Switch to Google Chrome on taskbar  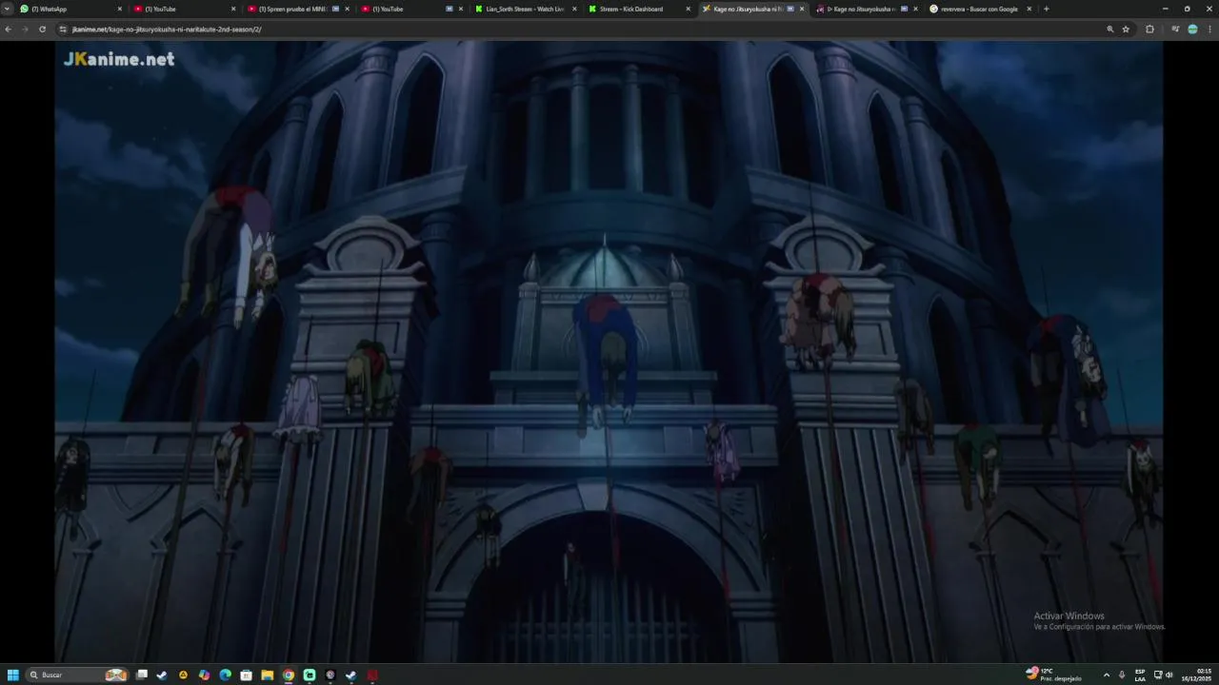tap(288, 675)
